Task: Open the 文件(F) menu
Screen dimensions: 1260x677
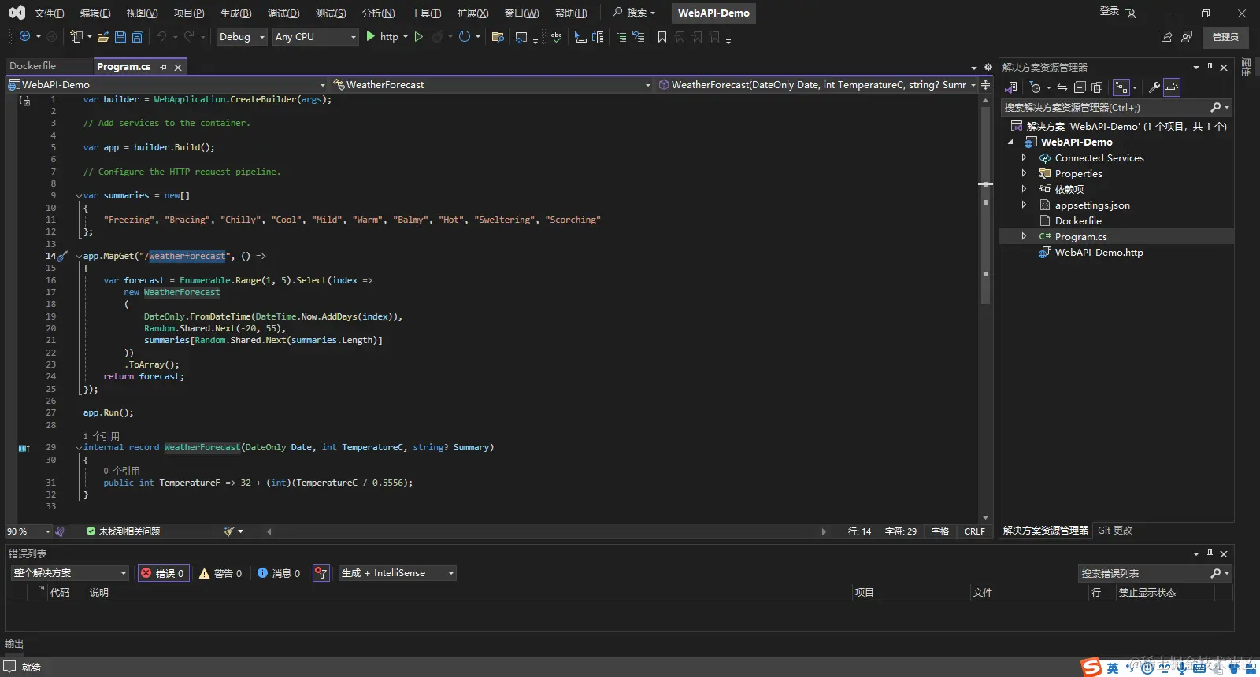Action: (x=49, y=13)
